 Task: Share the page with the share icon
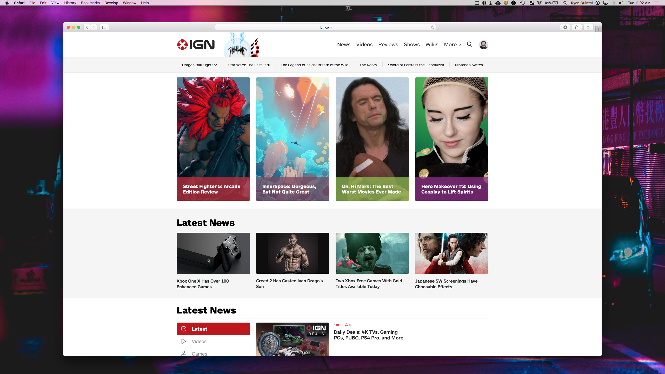[x=577, y=27]
